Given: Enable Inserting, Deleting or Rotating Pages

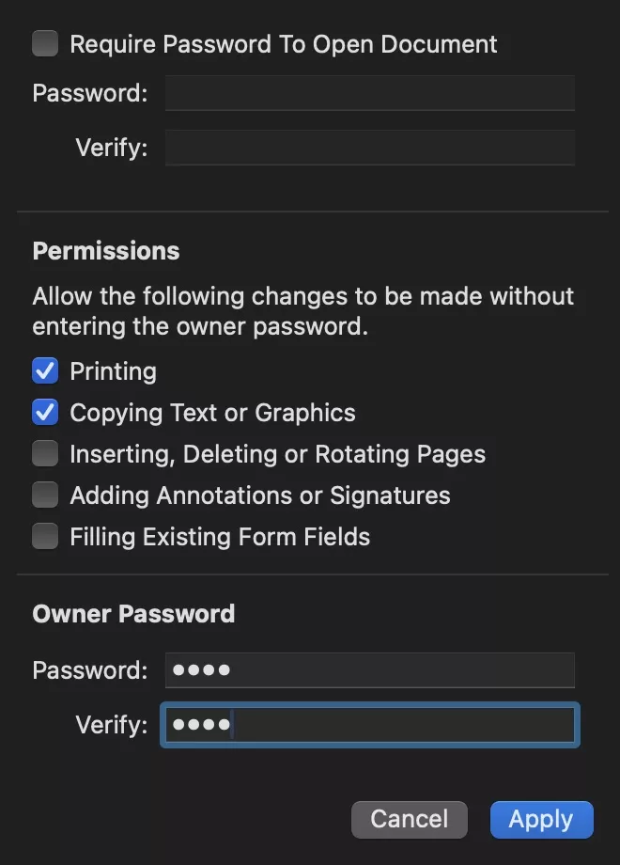Looking at the screenshot, I should (x=44, y=453).
